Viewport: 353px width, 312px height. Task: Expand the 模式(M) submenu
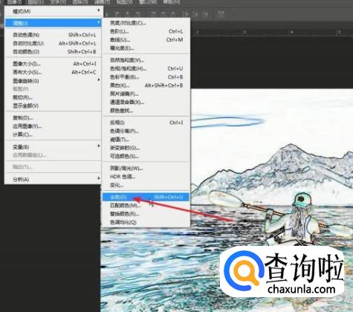53,11
